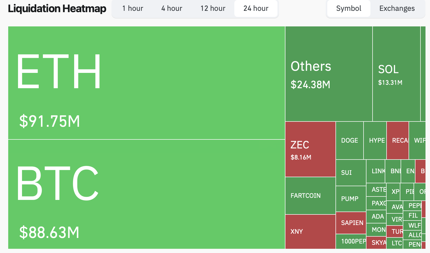Click the red SAPIEN tile
The height and width of the screenshot is (253, 430).
tap(351, 223)
